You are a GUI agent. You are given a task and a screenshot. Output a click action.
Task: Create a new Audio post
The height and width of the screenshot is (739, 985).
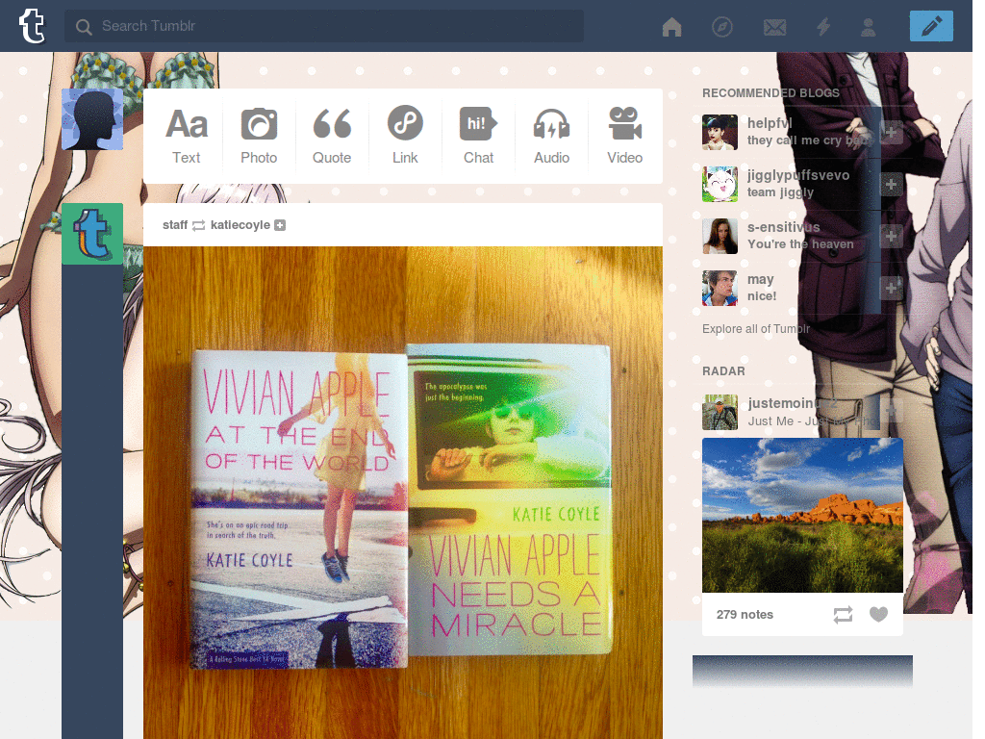[x=551, y=136]
